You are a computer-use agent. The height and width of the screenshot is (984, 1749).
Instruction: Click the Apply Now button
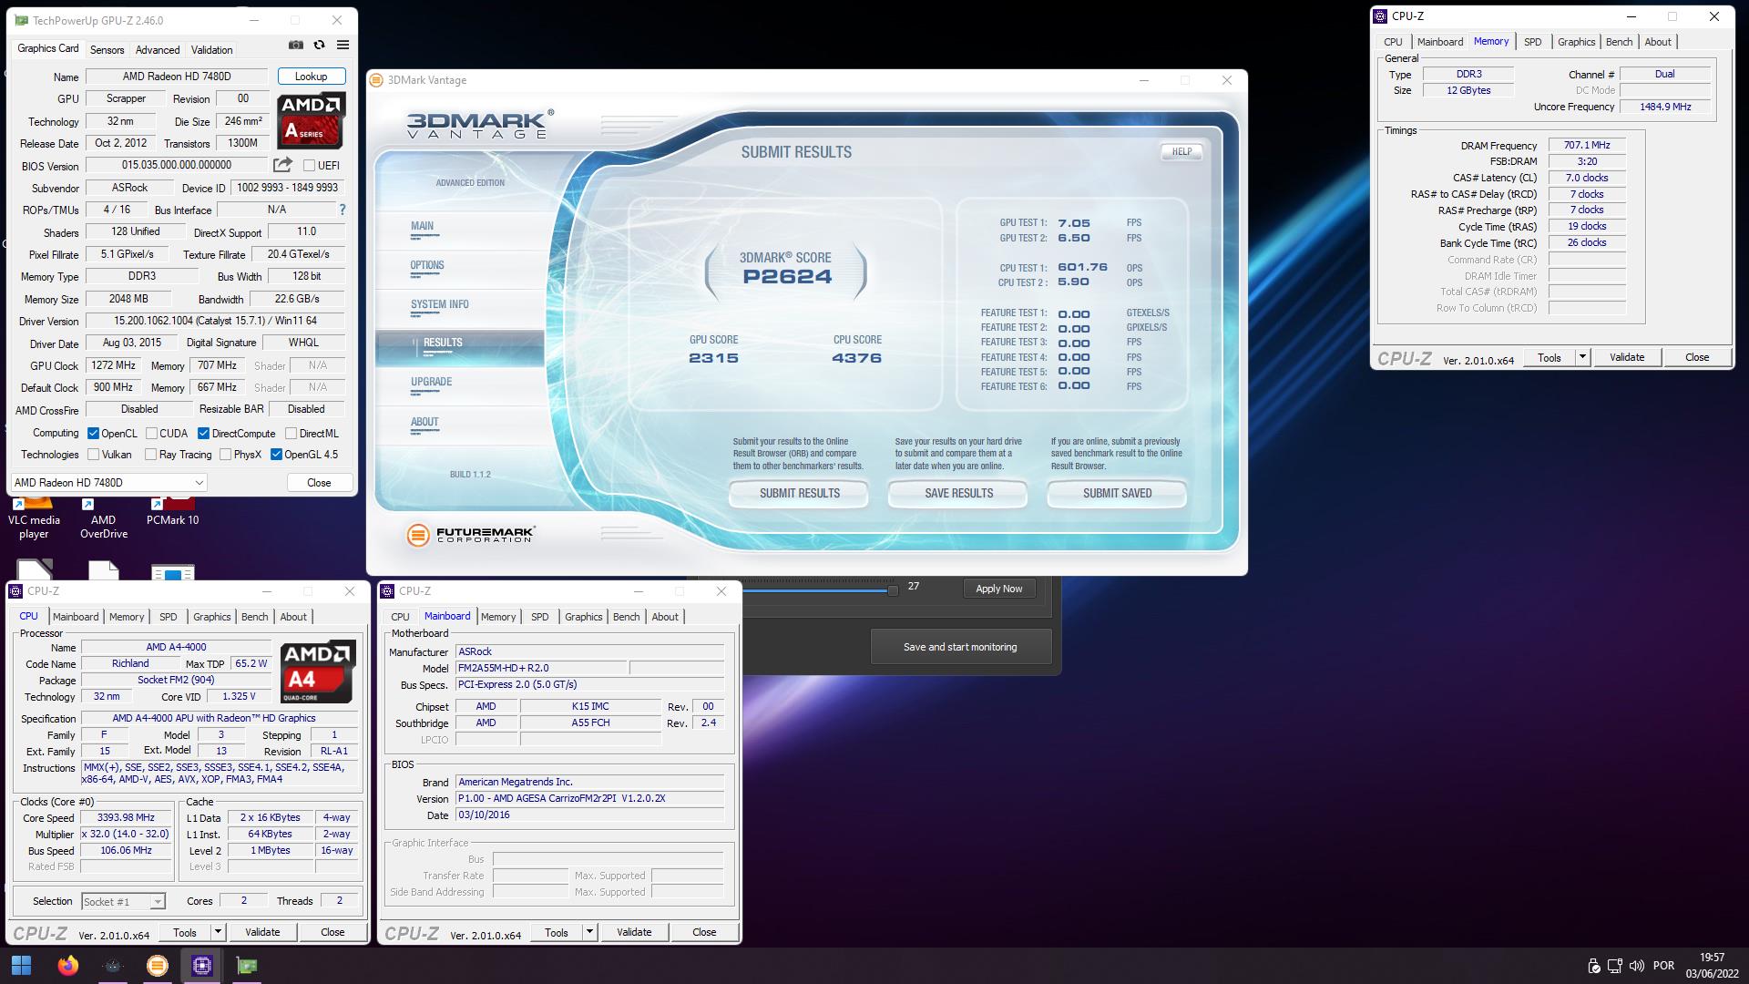(x=999, y=589)
